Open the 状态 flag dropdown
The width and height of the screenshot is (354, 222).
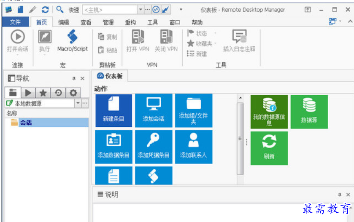pyautogui.click(x=201, y=33)
